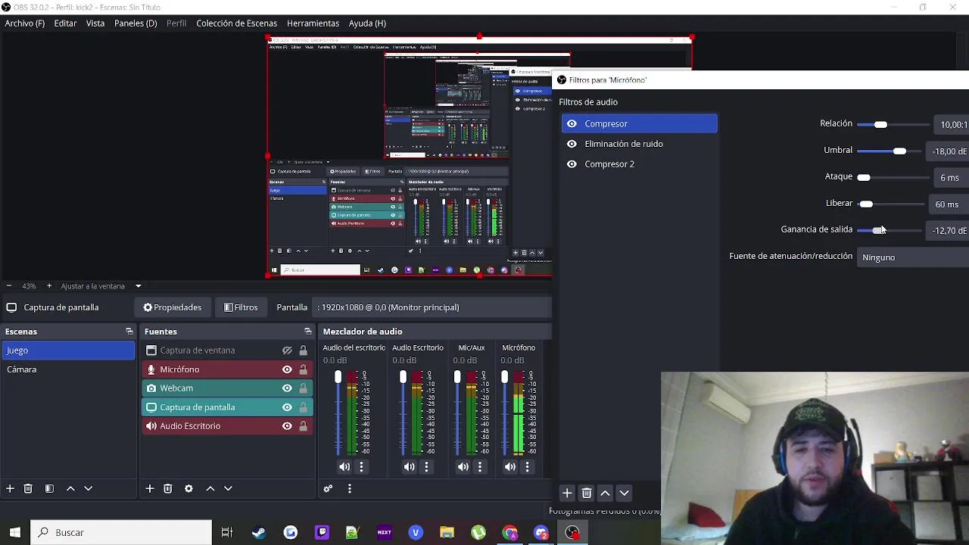Open Fuente de atenuación/reducción Ninguno dropdown
Screen dimensions: 969x545
click(x=914, y=257)
